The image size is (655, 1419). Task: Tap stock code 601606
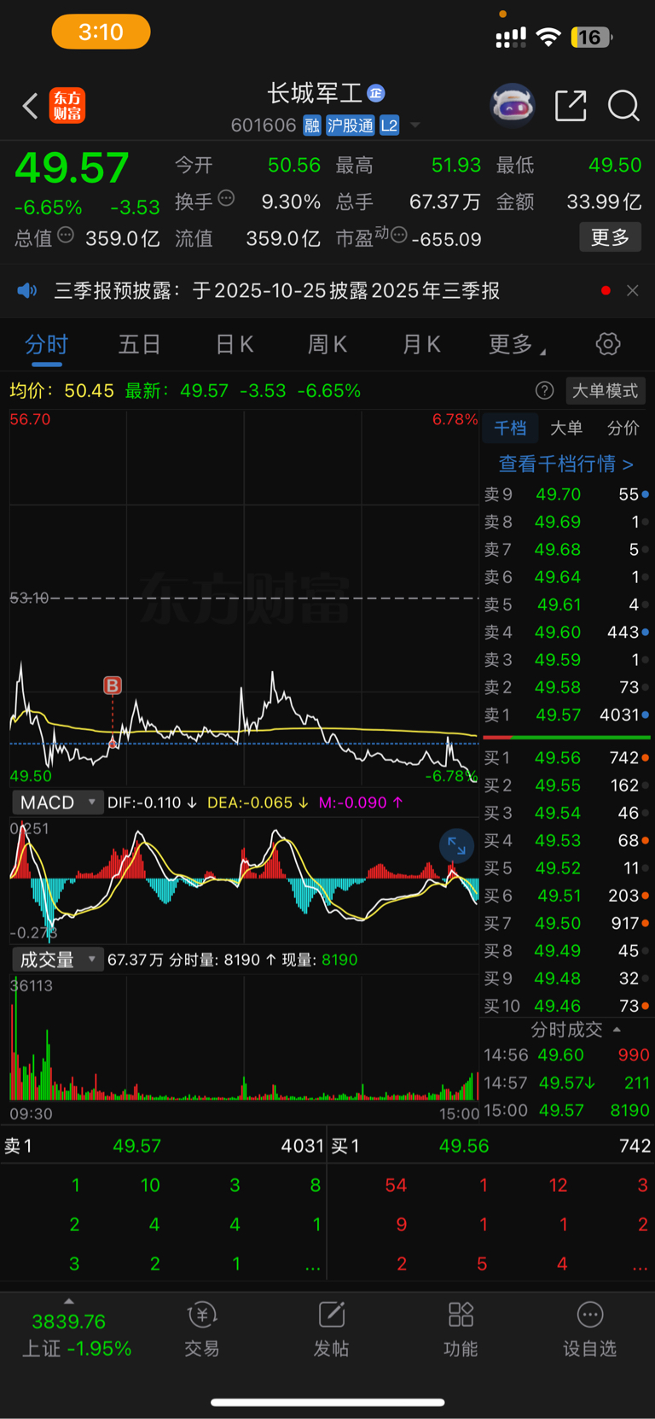pos(264,126)
